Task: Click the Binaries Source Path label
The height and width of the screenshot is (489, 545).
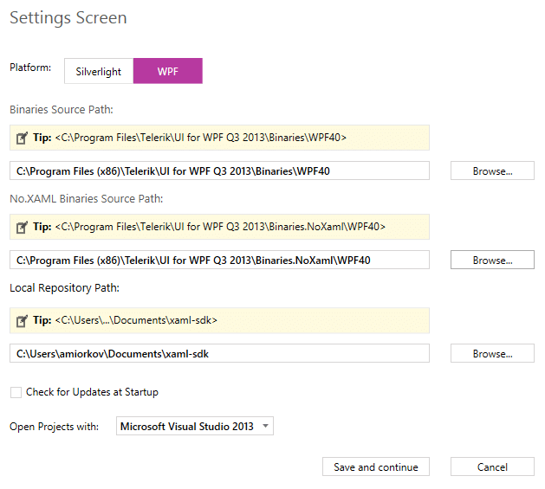Action: pyautogui.click(x=62, y=109)
